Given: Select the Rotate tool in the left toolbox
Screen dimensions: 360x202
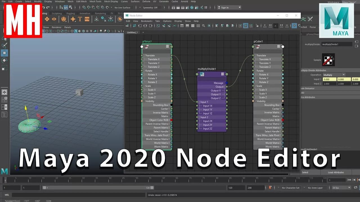Looking at the screenshot, I should tap(5, 60).
